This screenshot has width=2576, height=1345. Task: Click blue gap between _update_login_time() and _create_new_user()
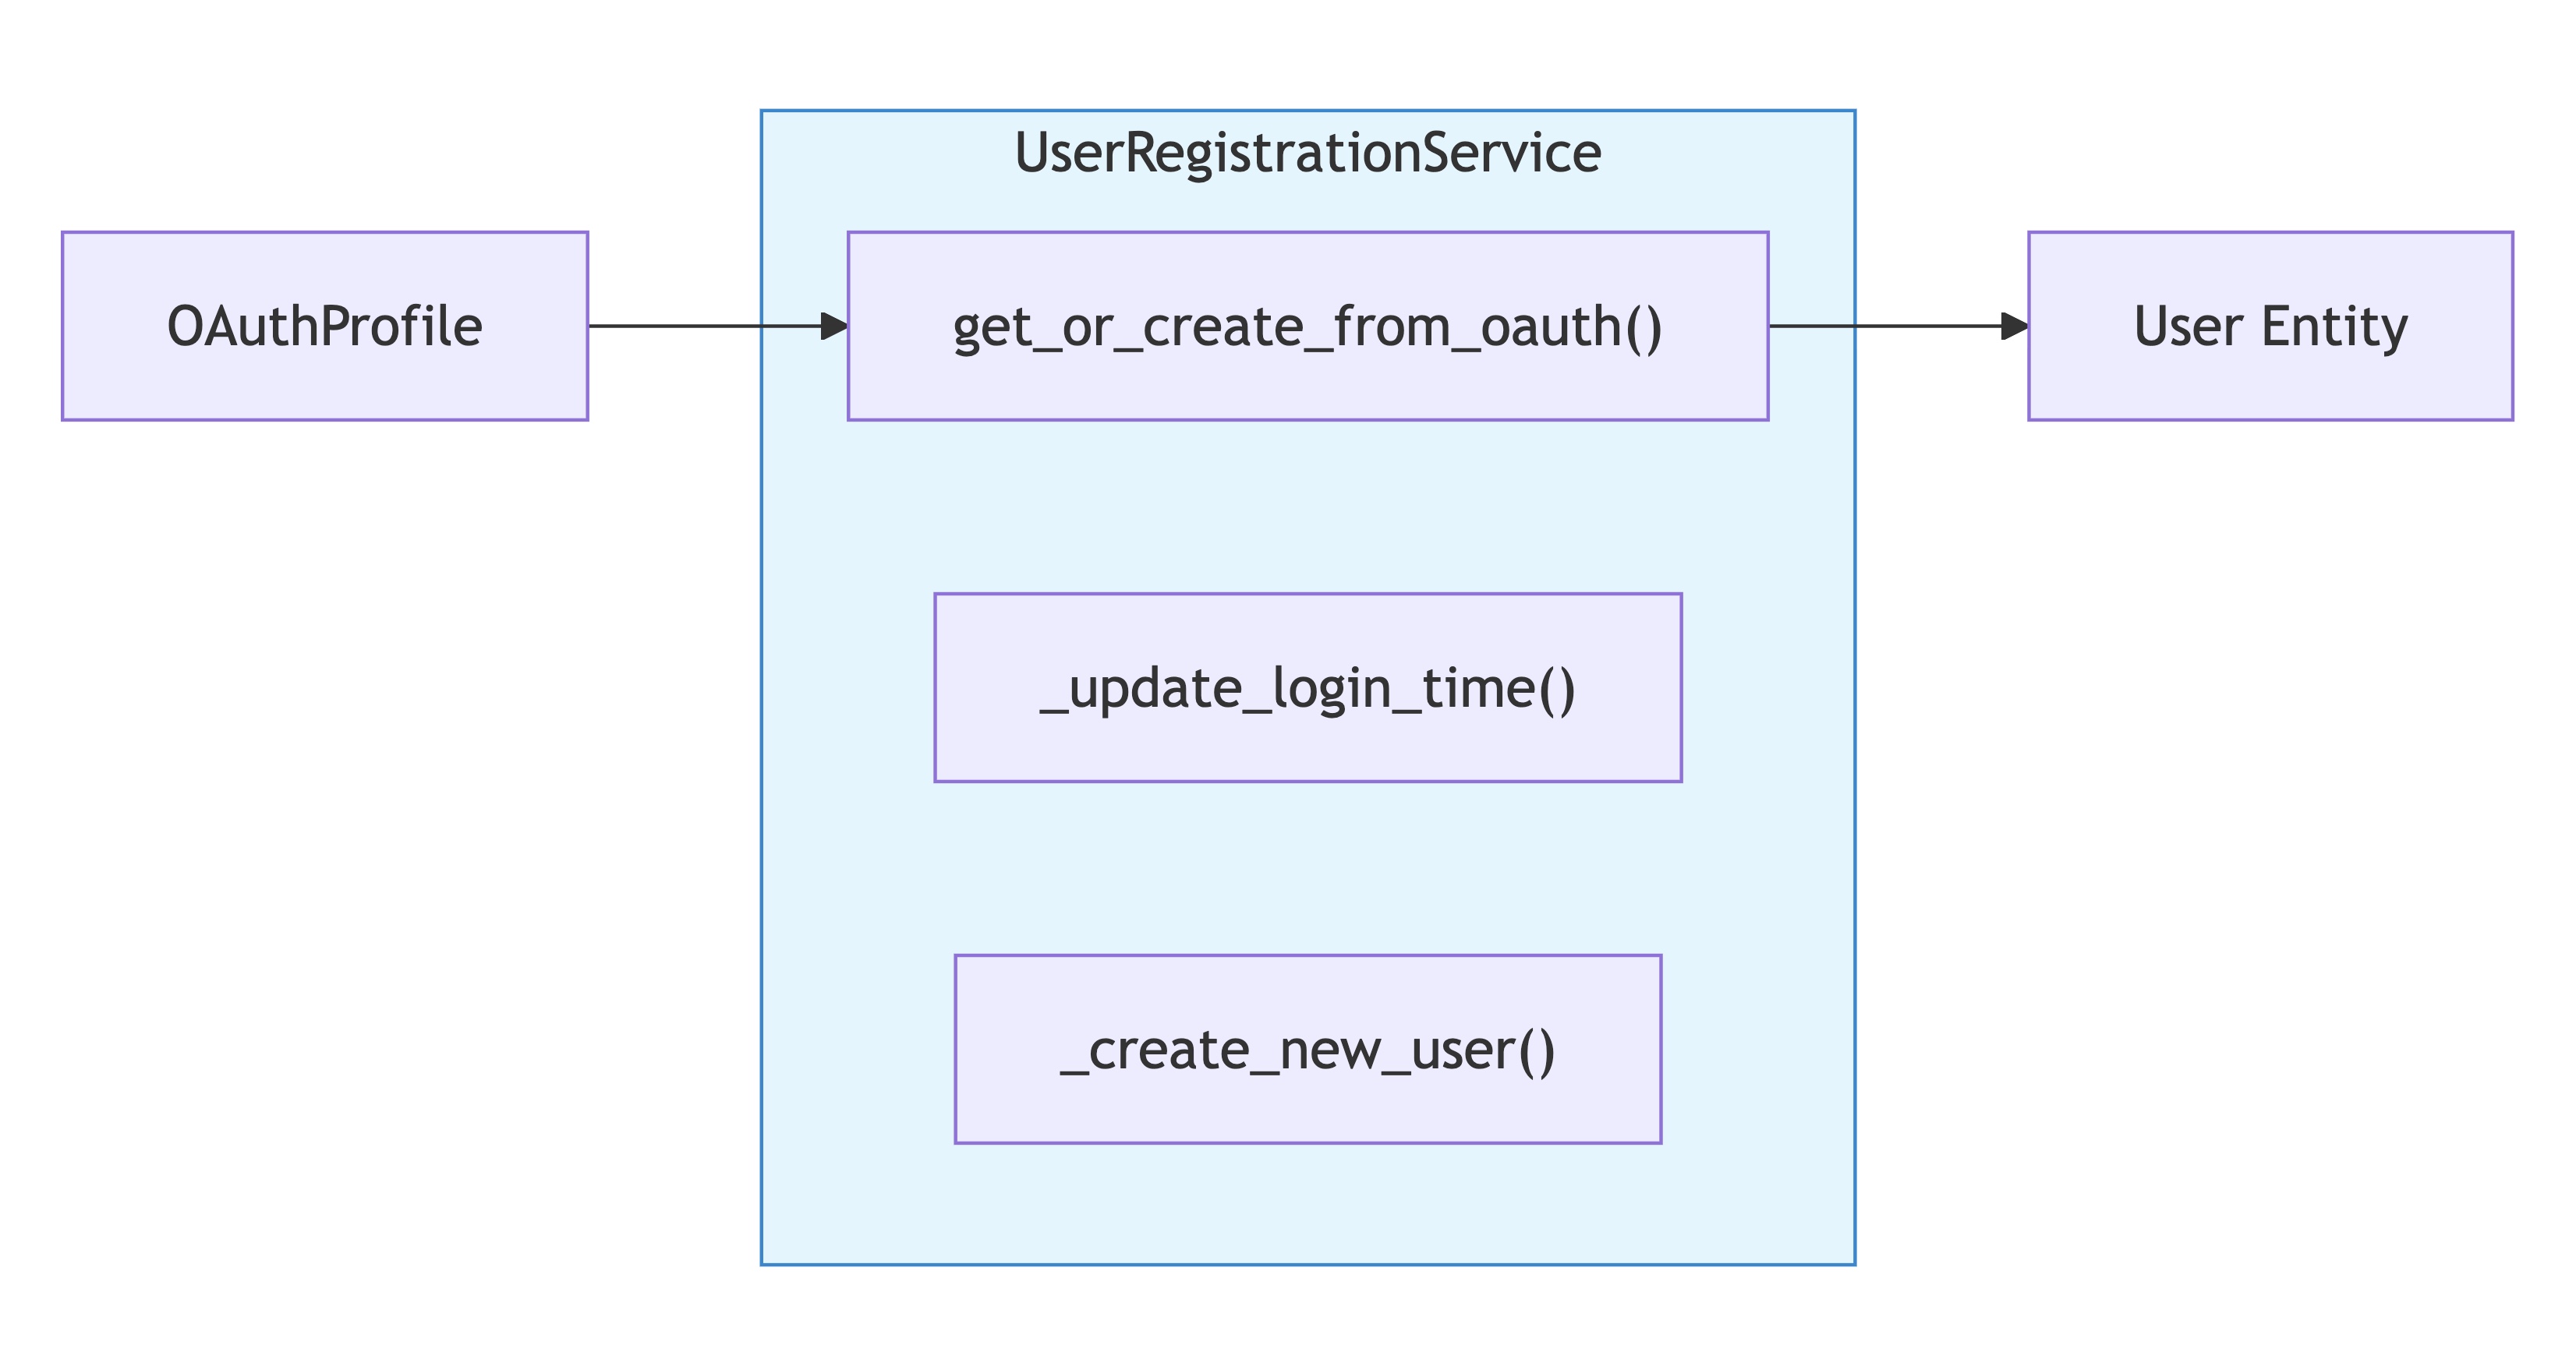[1307, 867]
